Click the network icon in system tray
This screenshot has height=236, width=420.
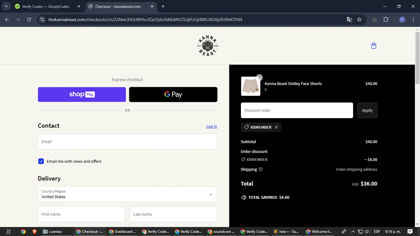click(360, 232)
